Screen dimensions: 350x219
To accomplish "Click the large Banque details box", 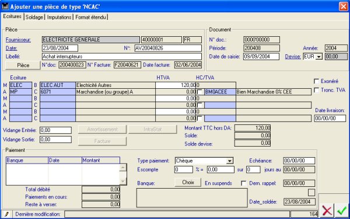I will (192, 198).
